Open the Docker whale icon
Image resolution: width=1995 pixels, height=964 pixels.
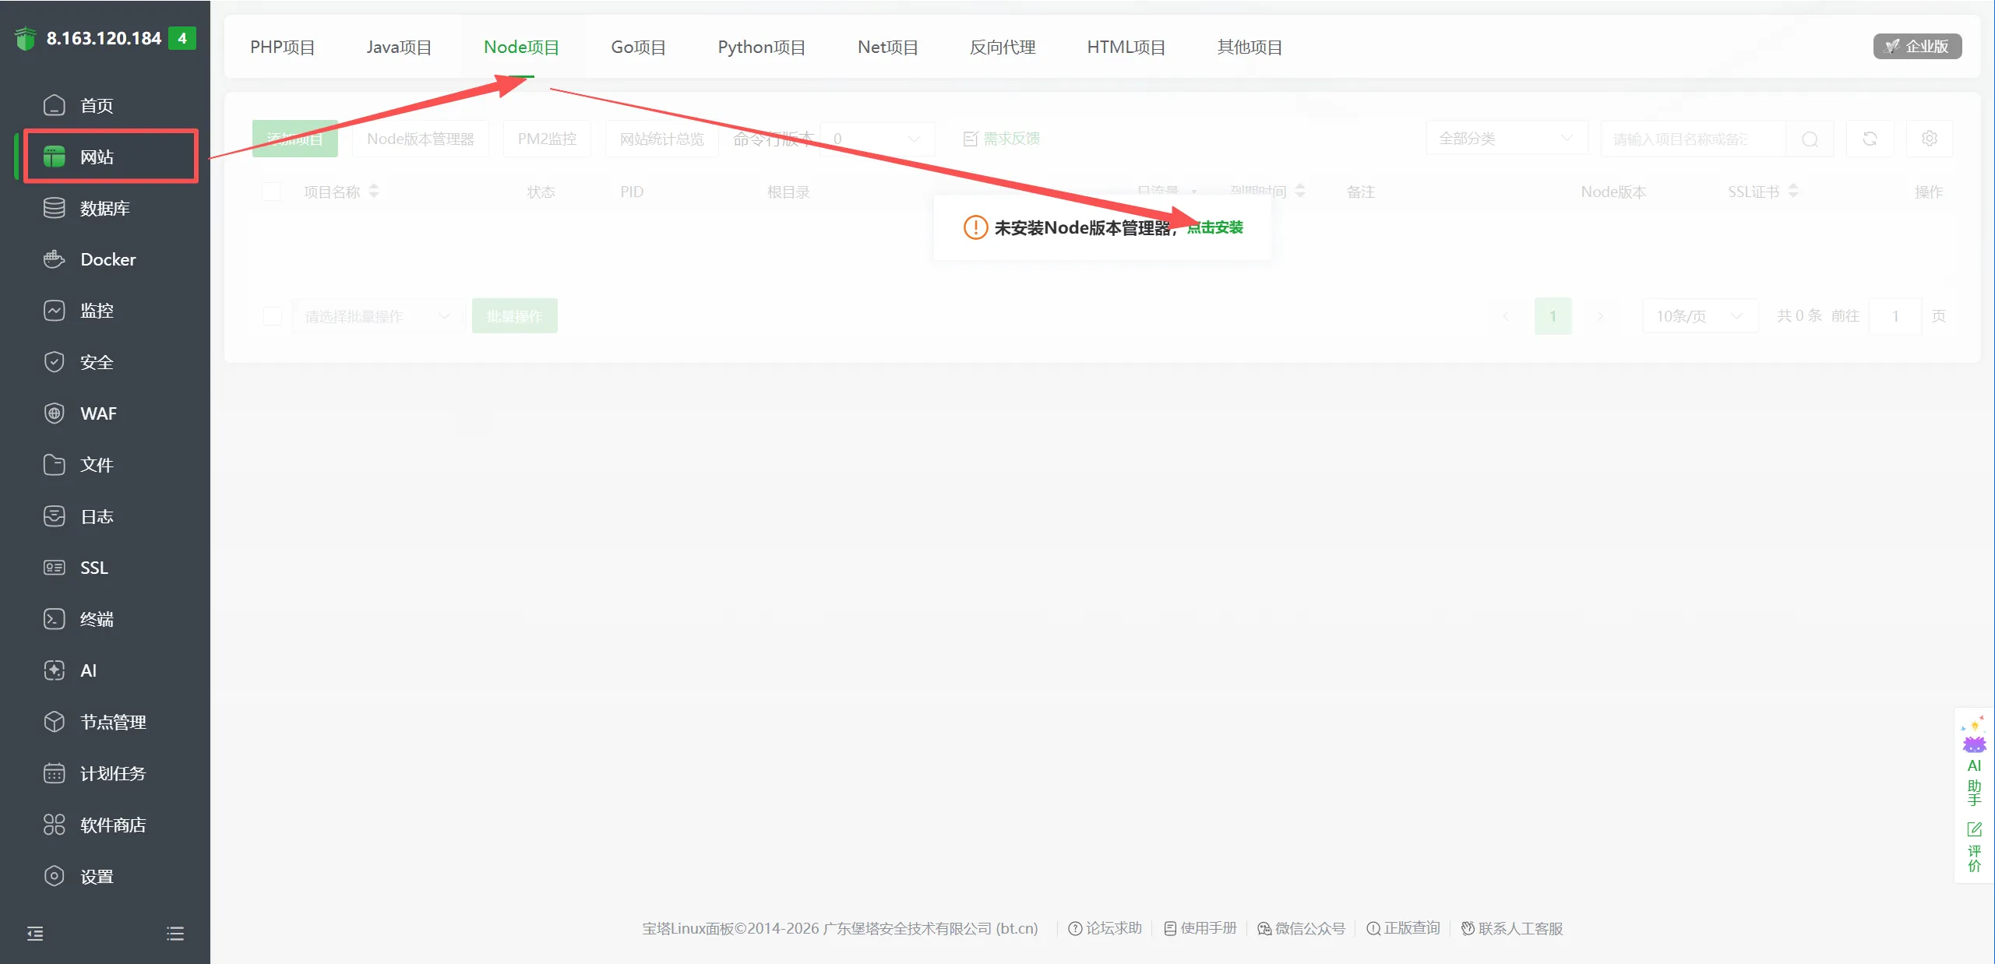pyautogui.click(x=54, y=259)
